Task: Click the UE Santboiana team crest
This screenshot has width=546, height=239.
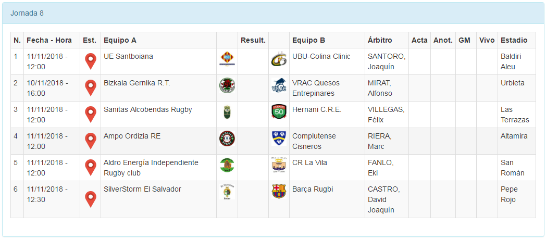Action: click(x=227, y=59)
